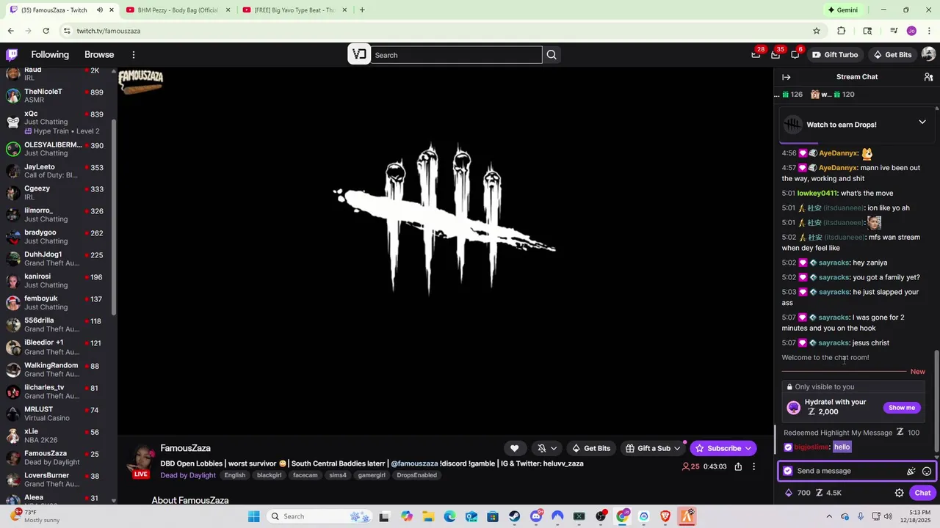Open the three-dot menu beside Browse
Viewport: 940px width, 528px height.
pyautogui.click(x=134, y=55)
